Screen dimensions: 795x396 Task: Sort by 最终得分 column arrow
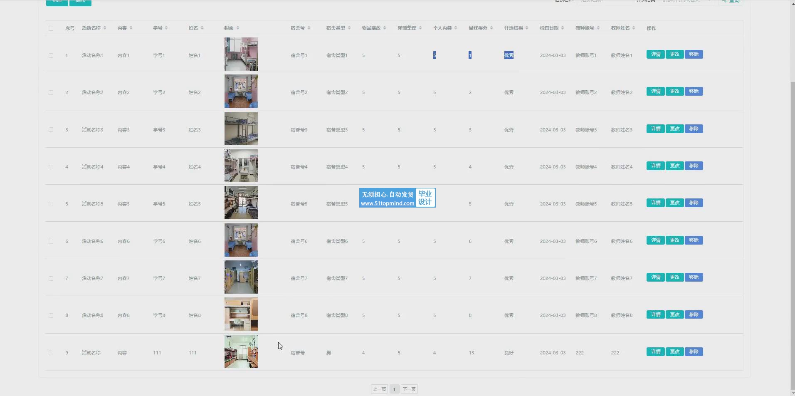[491, 28]
